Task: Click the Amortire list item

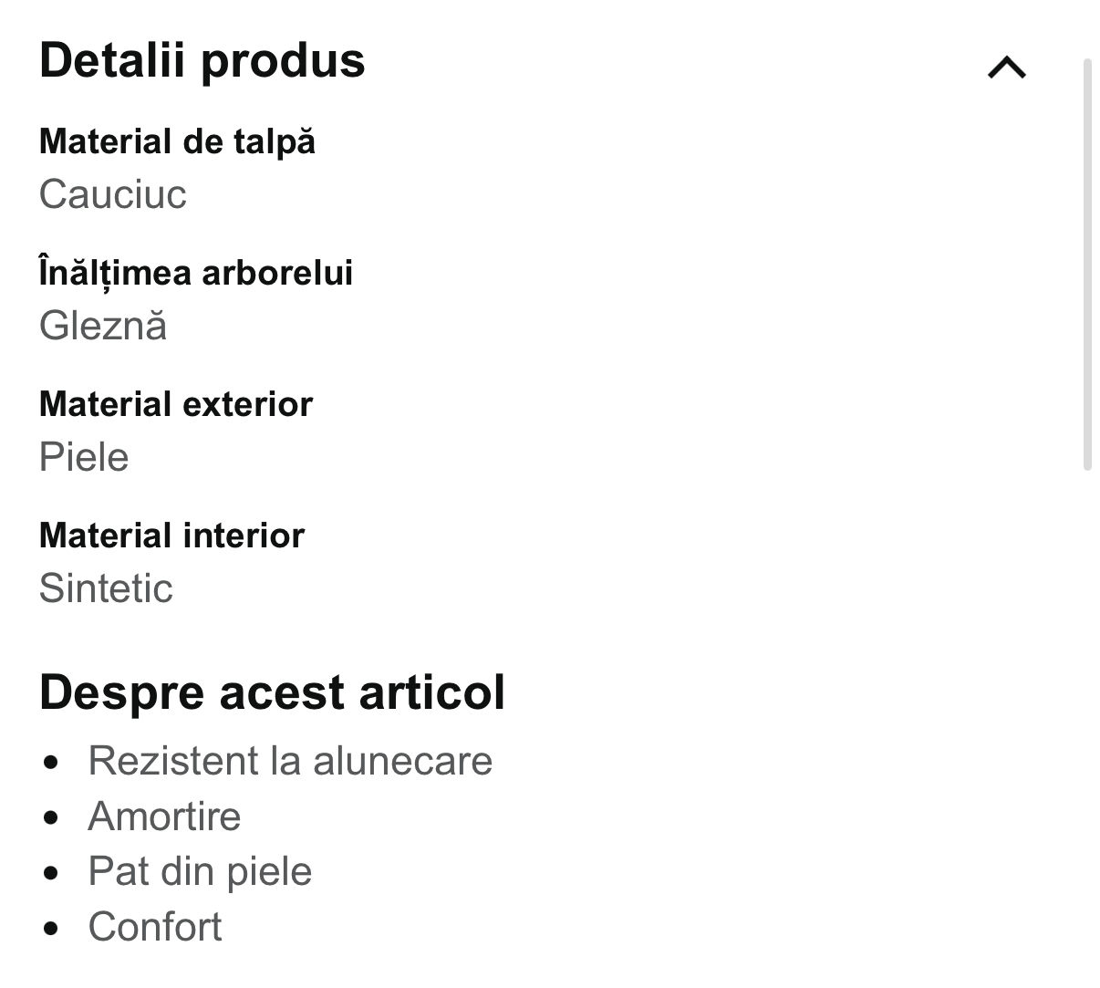Action: 164,816
